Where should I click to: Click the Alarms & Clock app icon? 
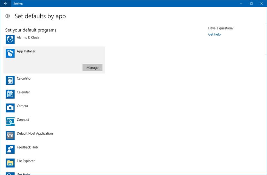tap(10, 39)
